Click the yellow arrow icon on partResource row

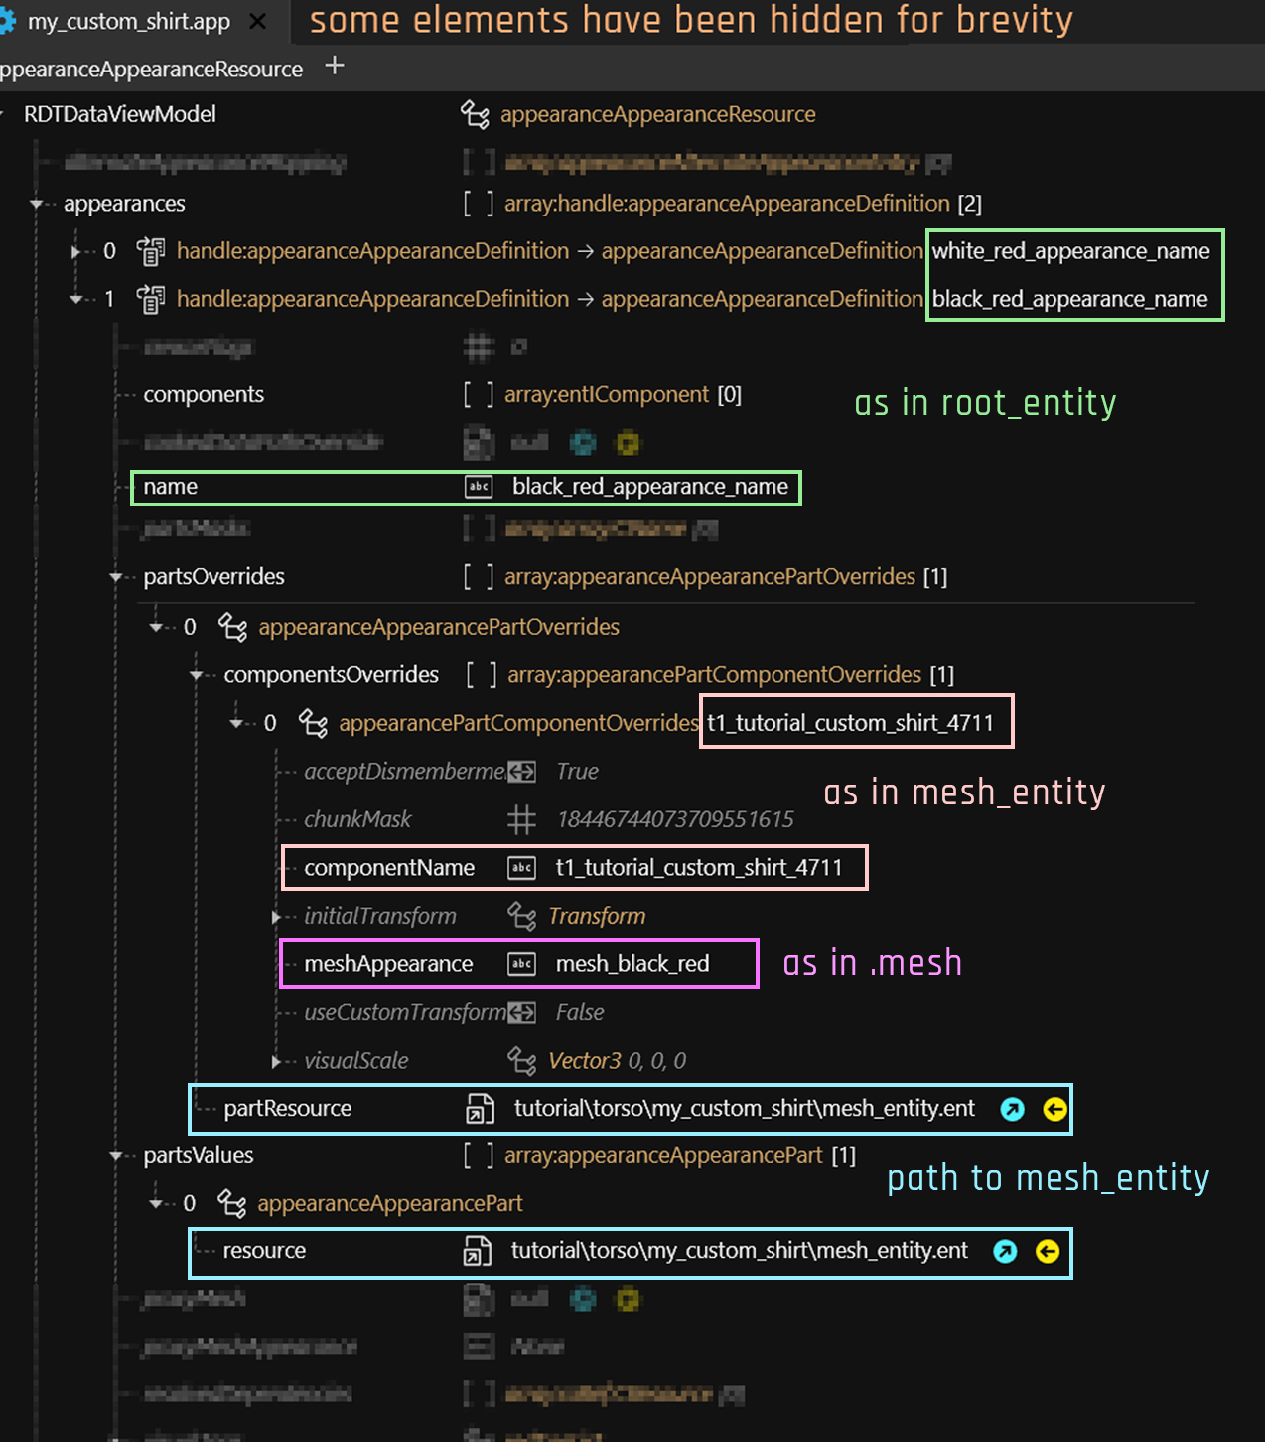pyautogui.click(x=1054, y=1109)
